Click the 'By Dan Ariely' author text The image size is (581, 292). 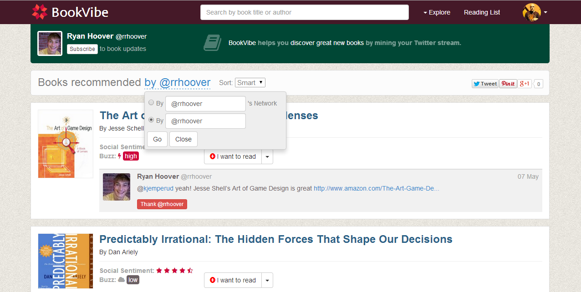pos(118,252)
